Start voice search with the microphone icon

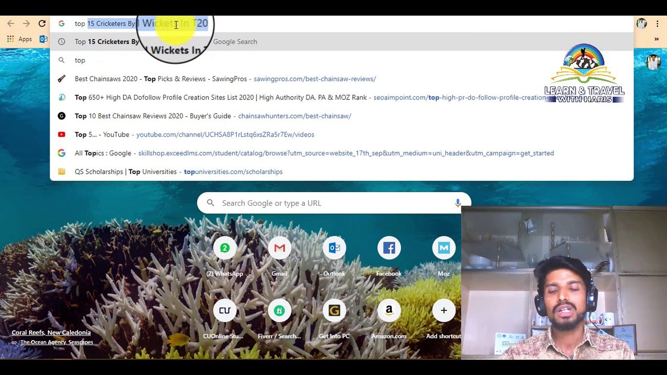click(x=458, y=203)
